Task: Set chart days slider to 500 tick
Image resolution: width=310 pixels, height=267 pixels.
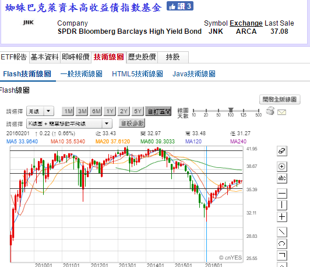Action: click(258, 111)
